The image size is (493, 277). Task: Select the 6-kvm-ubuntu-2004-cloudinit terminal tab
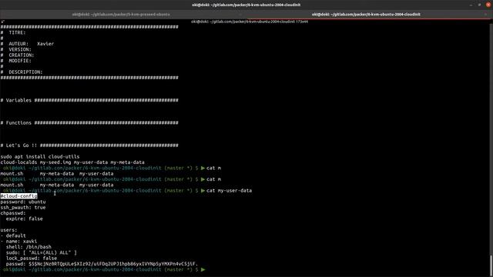tap(366, 15)
